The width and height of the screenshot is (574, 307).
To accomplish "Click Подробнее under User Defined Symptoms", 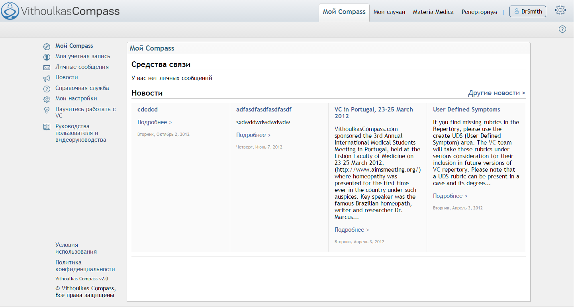I will pyautogui.click(x=450, y=196).
